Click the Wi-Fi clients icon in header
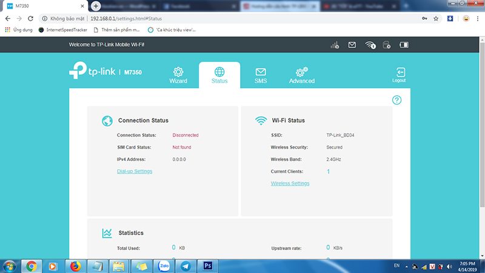485x273 pixels. tap(370, 45)
